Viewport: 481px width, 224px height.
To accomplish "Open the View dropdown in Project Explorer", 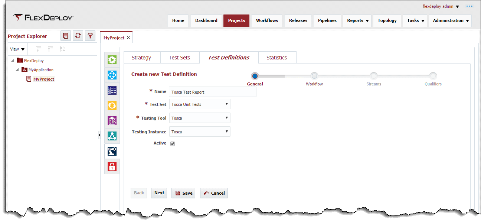I will click(x=17, y=49).
